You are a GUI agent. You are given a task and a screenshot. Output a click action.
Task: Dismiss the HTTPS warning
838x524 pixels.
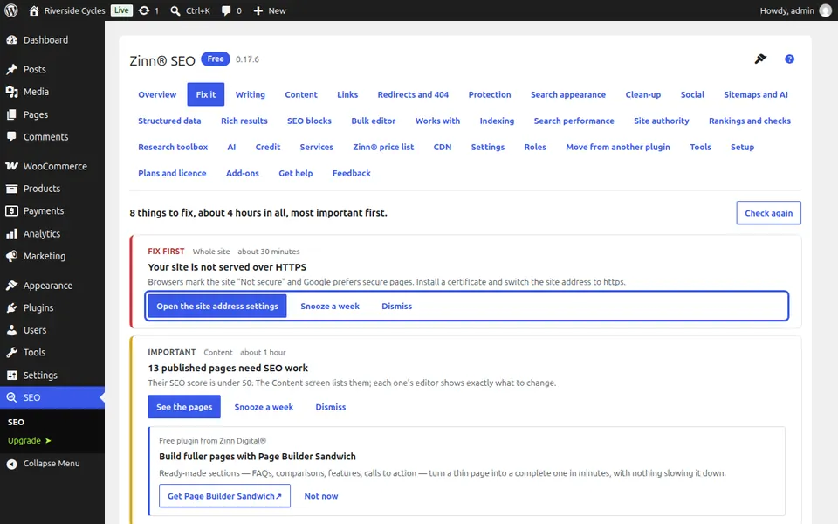pyautogui.click(x=396, y=306)
